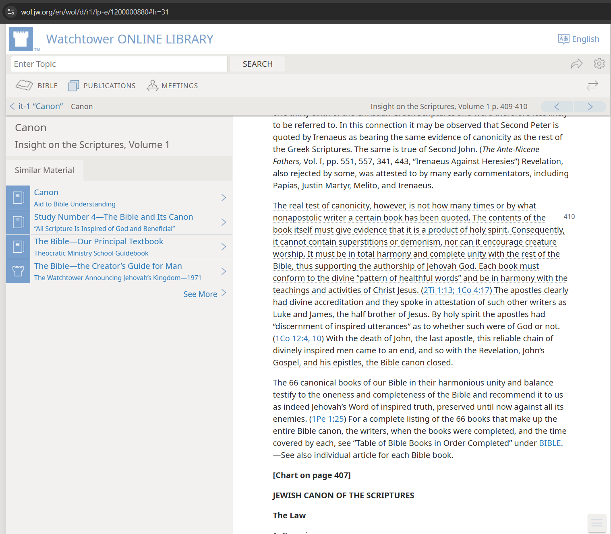
Task: Open the settings gear icon
Action: 599,64
